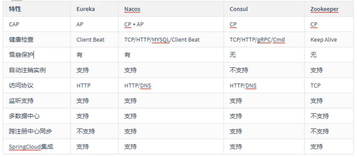The width and height of the screenshot is (357, 157).
Task: Click Eureka's 不支持 in 跨注册中心同步 row
Action: [x=86, y=131]
